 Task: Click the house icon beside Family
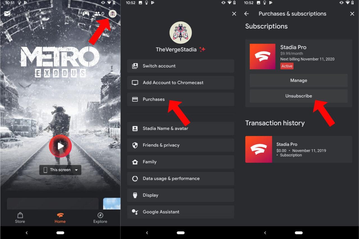pos(135,162)
